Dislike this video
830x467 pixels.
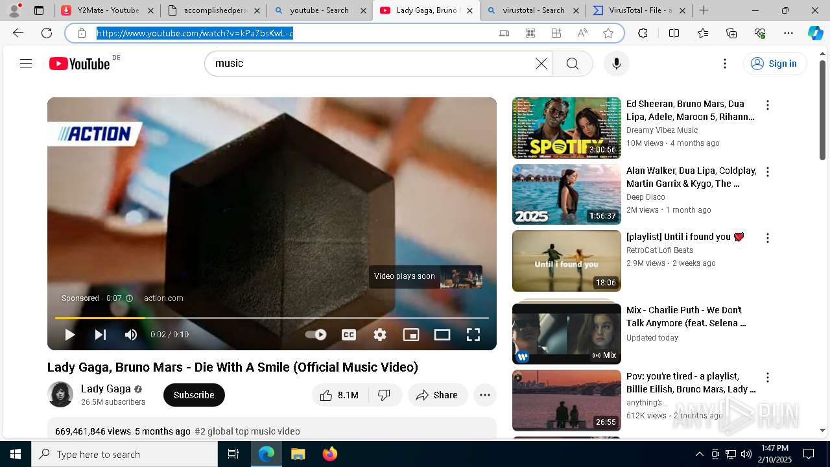[385, 395]
